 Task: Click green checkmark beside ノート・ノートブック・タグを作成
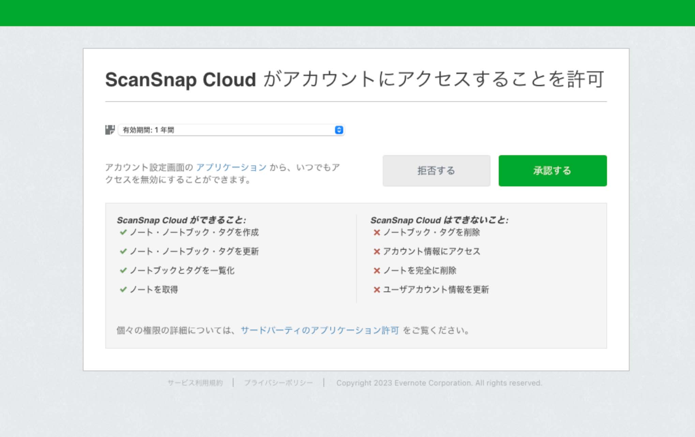tap(123, 232)
